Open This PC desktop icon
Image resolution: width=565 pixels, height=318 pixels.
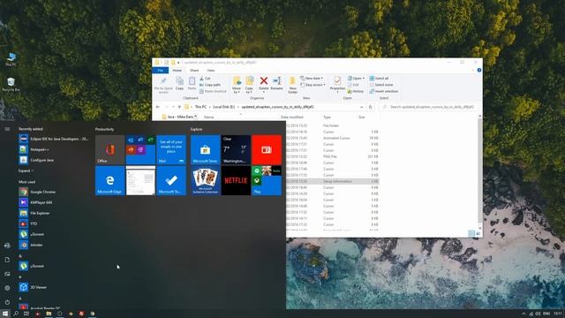(11, 59)
